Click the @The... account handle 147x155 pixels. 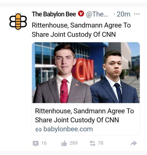click(x=97, y=14)
